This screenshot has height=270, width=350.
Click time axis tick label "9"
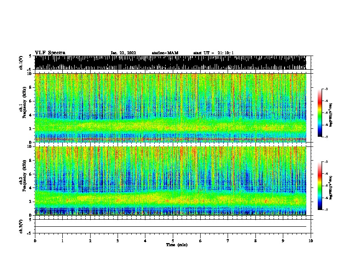coord(283,241)
